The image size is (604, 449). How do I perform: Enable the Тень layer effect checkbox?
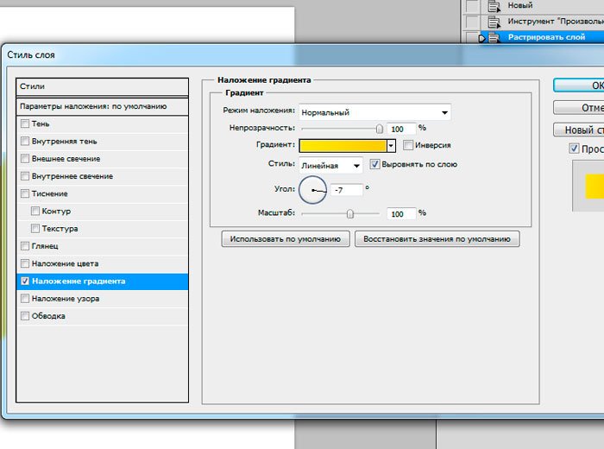point(24,124)
